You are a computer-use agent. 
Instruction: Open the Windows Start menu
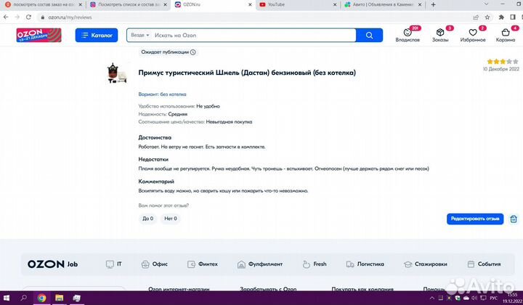click(7, 298)
